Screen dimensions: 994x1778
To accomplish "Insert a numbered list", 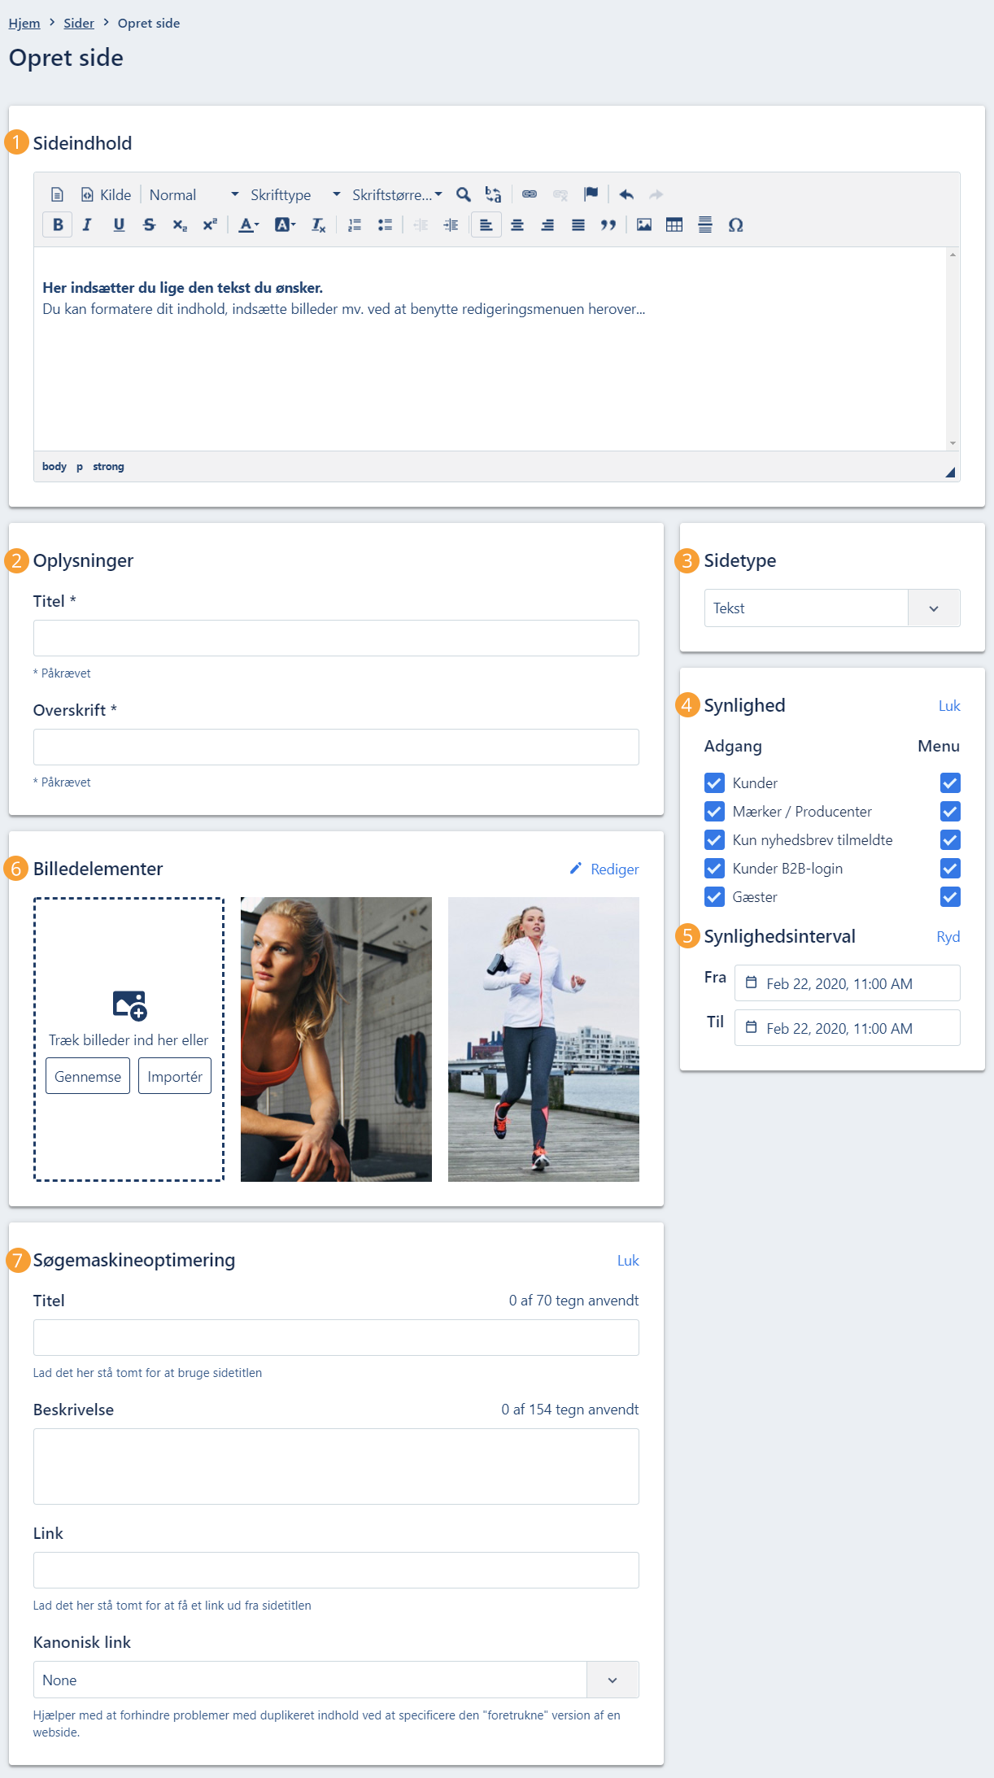I will point(355,225).
